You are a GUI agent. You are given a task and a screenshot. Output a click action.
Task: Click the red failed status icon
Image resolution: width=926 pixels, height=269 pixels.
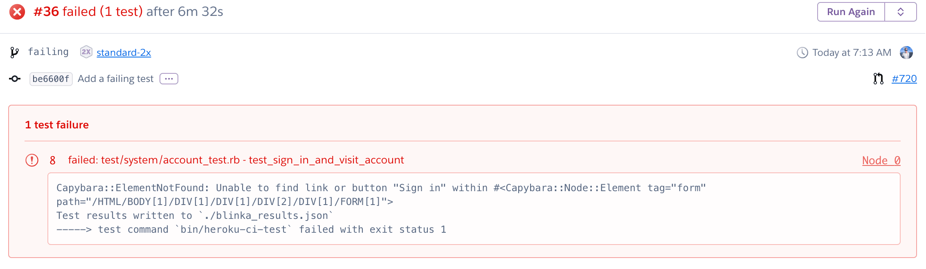pyautogui.click(x=16, y=12)
